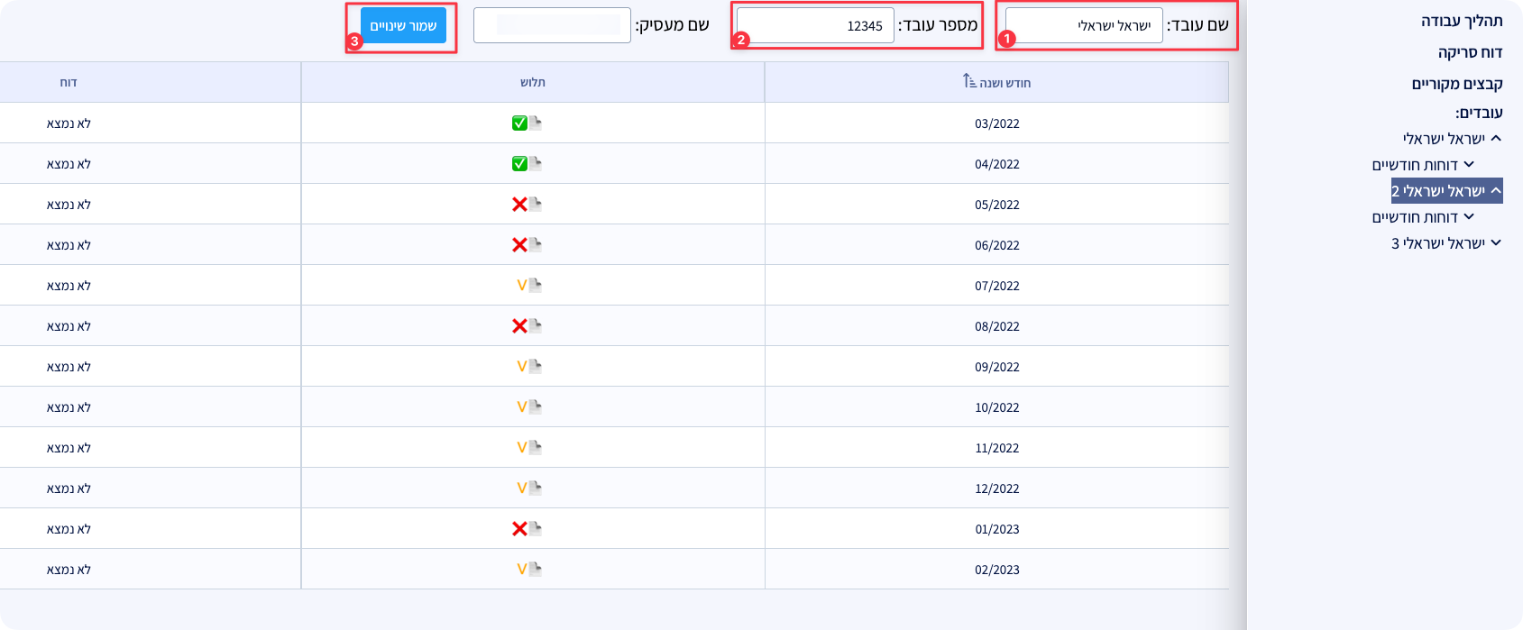Click the red X in the 05/2022 row
Screen dimensions: 1523x630
pos(519,205)
